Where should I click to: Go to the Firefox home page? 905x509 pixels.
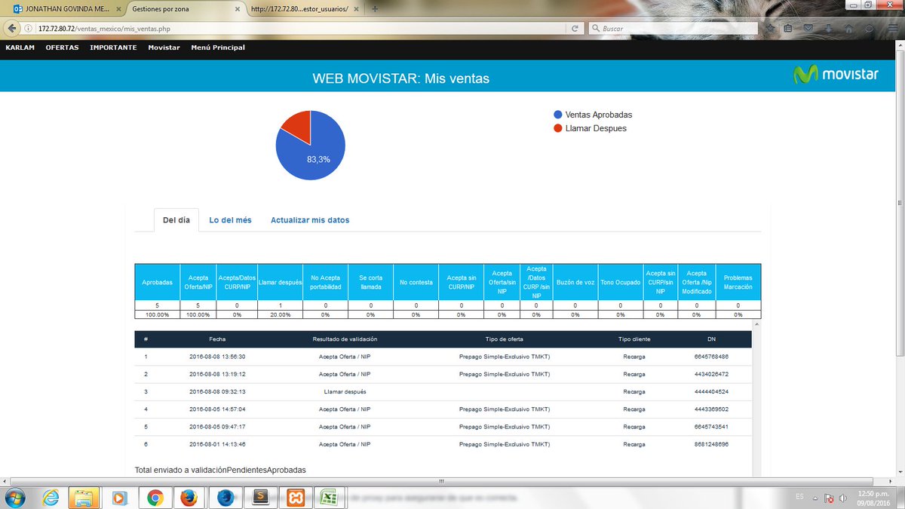coord(848,28)
